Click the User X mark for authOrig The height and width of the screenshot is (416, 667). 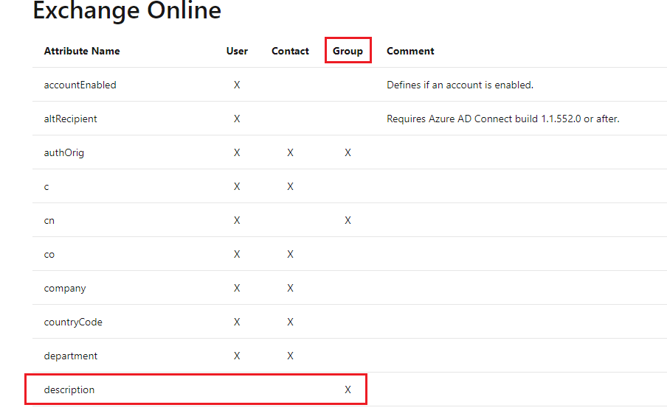(237, 153)
